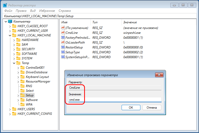The width and height of the screenshot is (199, 133).
Task: Open the Правка menu
Action: [x=21, y=11]
